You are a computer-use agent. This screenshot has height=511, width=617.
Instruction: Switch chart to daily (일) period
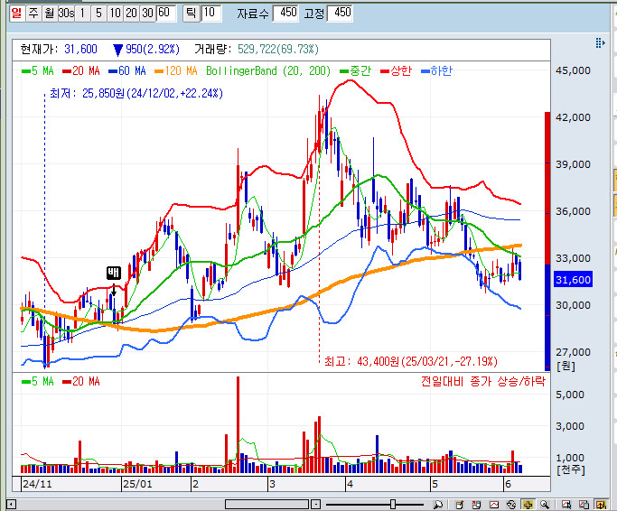[x=16, y=14]
